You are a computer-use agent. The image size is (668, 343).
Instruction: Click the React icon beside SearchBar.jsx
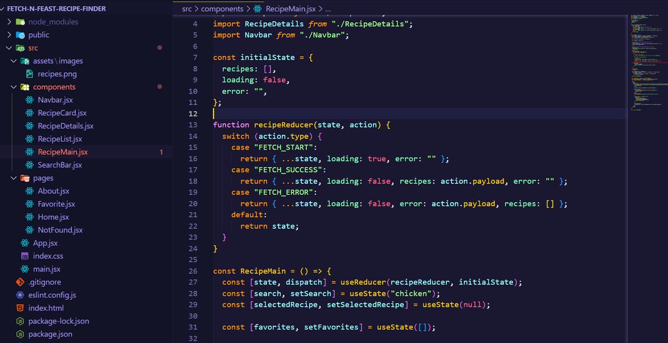click(30, 165)
